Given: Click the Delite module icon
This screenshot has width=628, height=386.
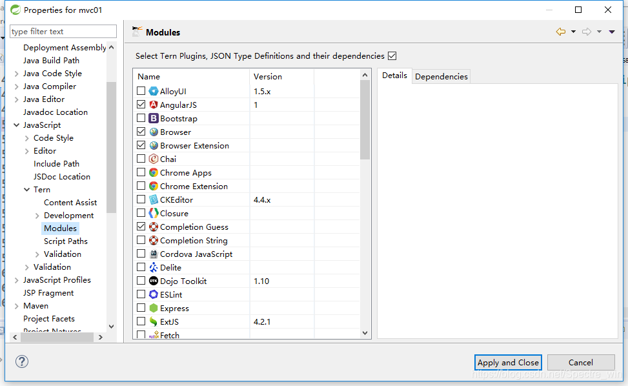Looking at the screenshot, I should coord(154,267).
